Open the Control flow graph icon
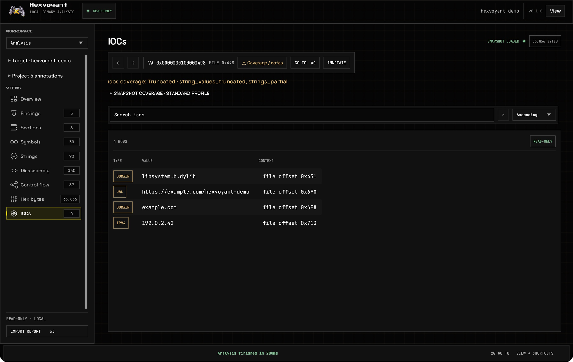This screenshot has height=362, width=573. coord(14,185)
